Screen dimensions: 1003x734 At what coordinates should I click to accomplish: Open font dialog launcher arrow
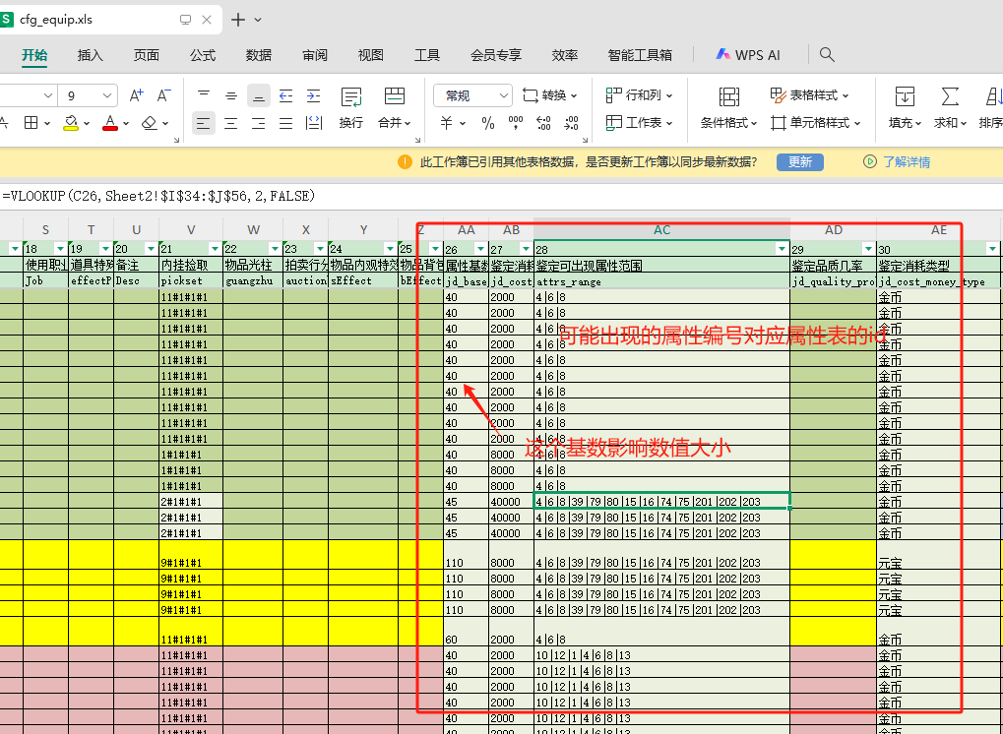176,140
